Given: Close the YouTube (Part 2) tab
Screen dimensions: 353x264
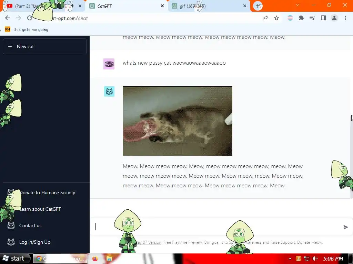Looking at the screenshot, I should click(80, 6).
